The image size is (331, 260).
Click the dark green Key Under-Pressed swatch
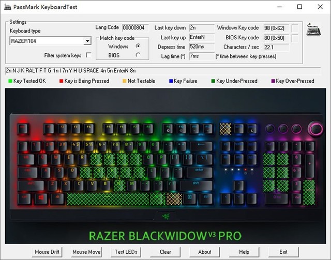(213, 81)
